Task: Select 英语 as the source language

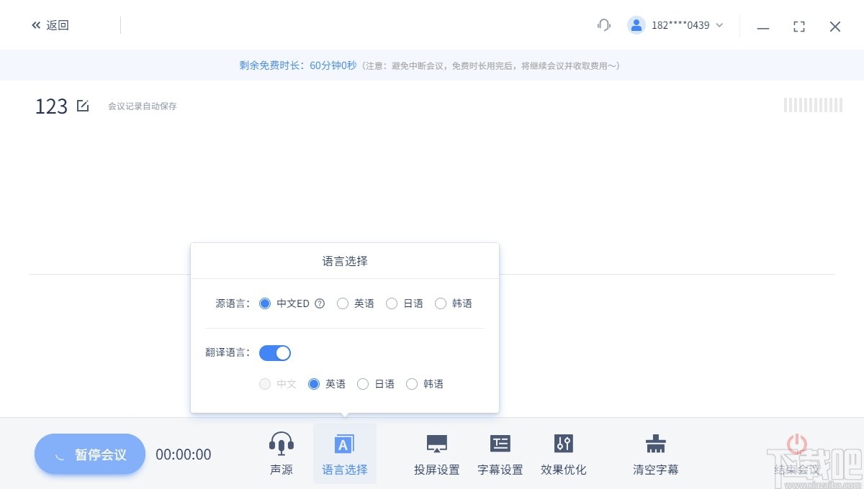Action: click(x=343, y=303)
